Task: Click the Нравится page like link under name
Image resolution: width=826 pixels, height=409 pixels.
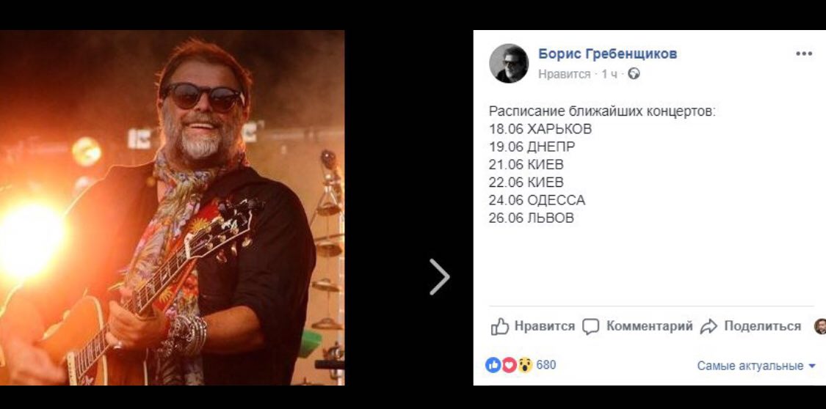Action: tap(564, 74)
